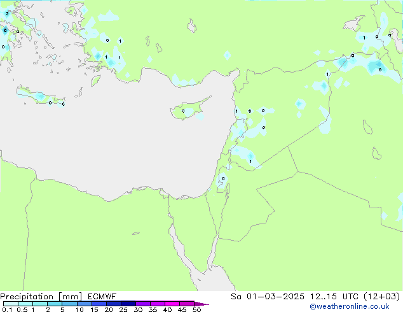Screen dimensions: 403x312
Task: Select the 0.5–1 mm legend swatch
Action: pos(25,304)
